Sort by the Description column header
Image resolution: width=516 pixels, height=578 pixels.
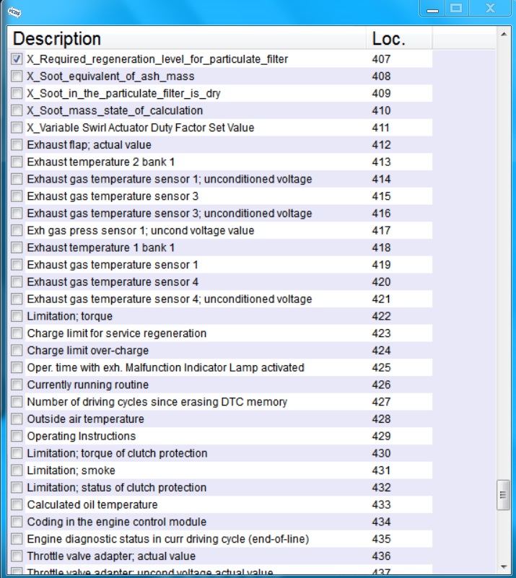187,38
